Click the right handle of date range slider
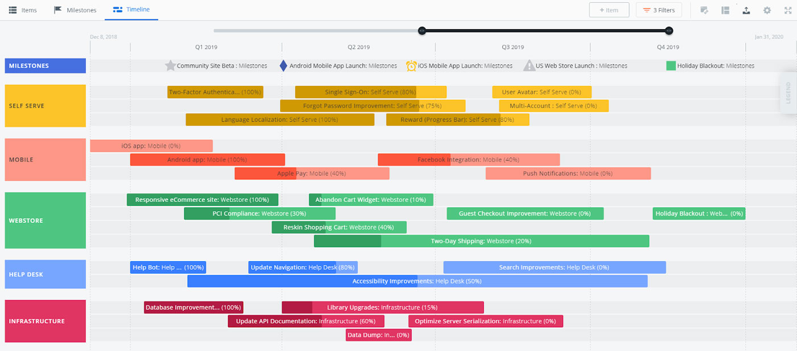The width and height of the screenshot is (797, 351). [669, 31]
